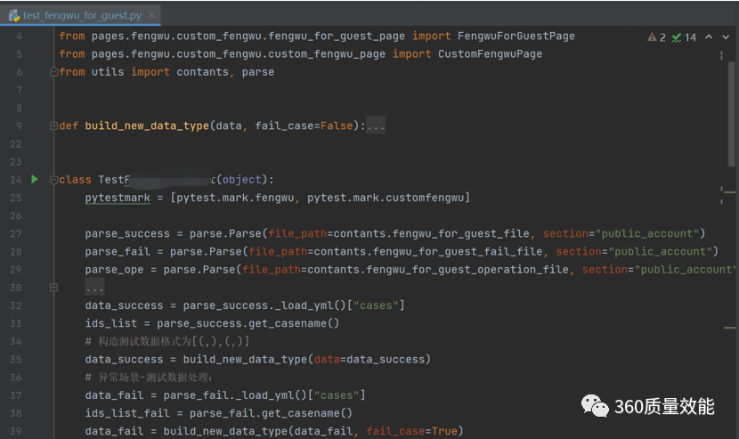Click CustomFengwuPage import name
This screenshot has width=739, height=439.
[x=491, y=53]
